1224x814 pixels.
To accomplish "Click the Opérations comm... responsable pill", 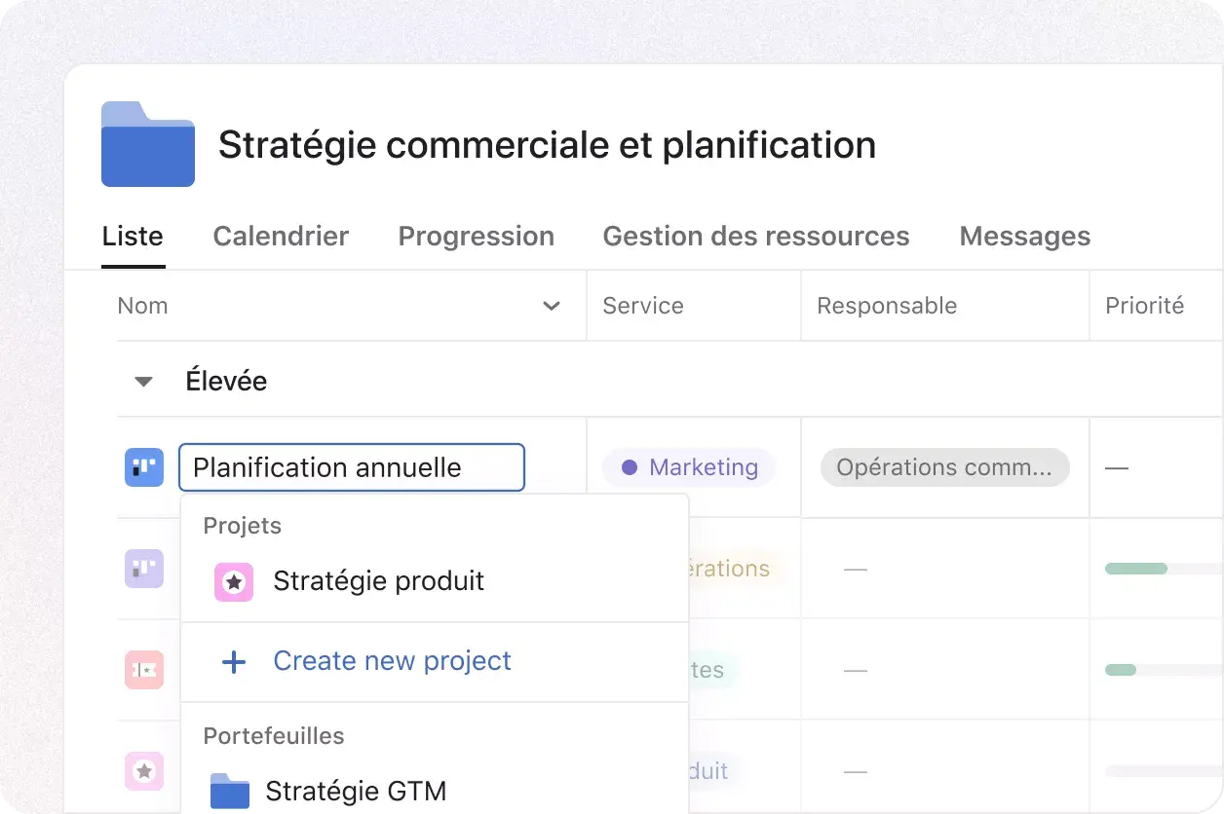I will coord(945,467).
